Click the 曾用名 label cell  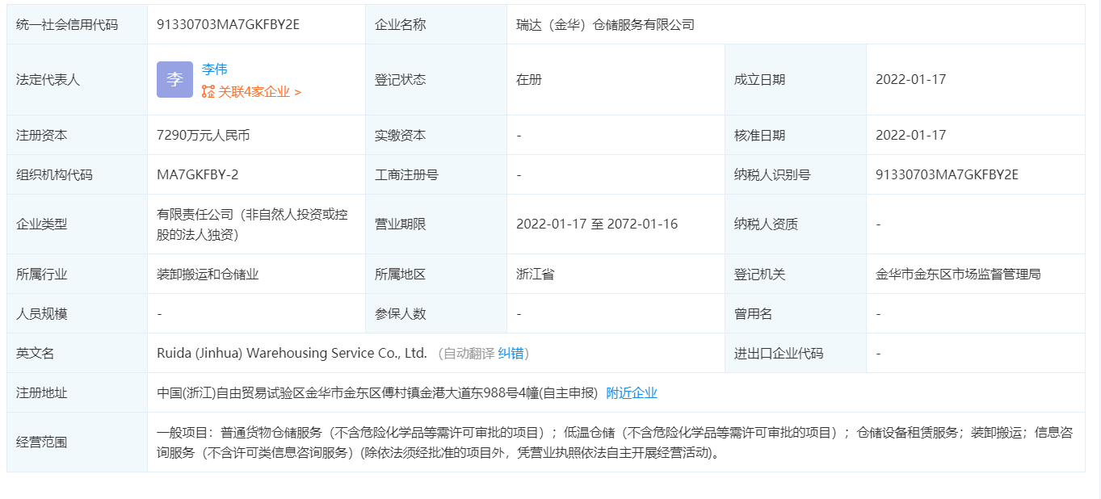click(x=796, y=313)
